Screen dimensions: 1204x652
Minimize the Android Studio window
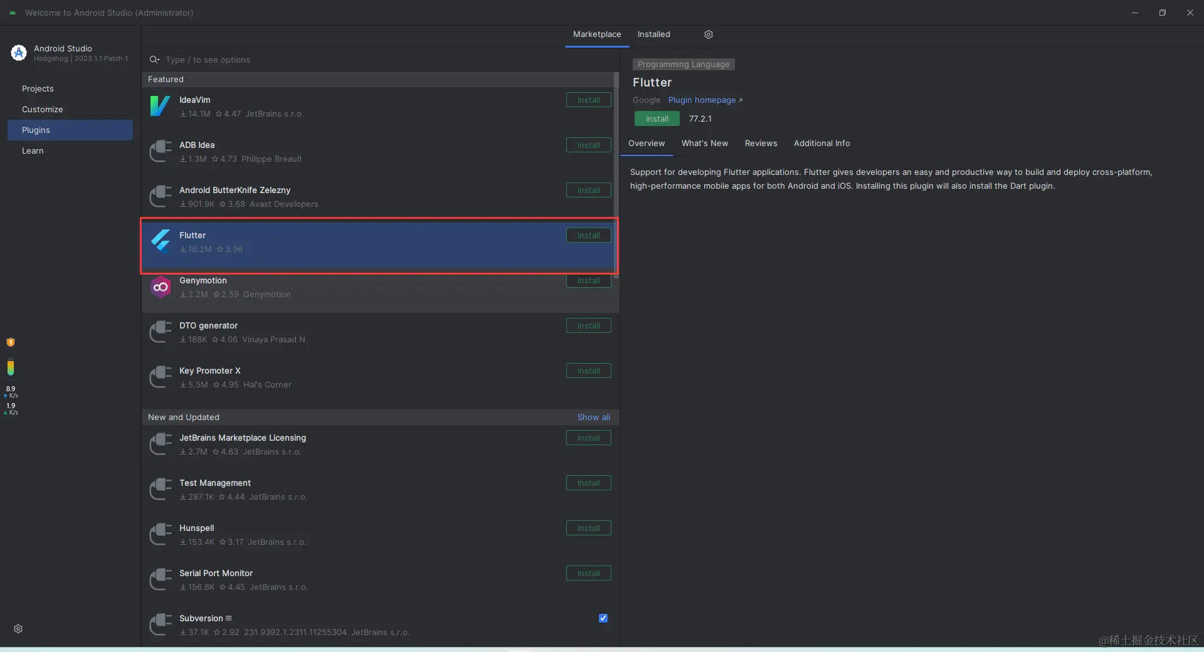point(1135,13)
